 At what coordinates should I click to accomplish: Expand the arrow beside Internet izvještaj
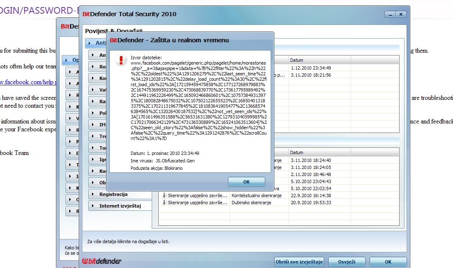pyautogui.click(x=93, y=205)
